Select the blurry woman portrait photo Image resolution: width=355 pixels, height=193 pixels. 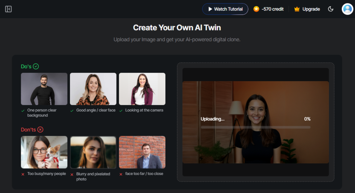[x=93, y=152]
